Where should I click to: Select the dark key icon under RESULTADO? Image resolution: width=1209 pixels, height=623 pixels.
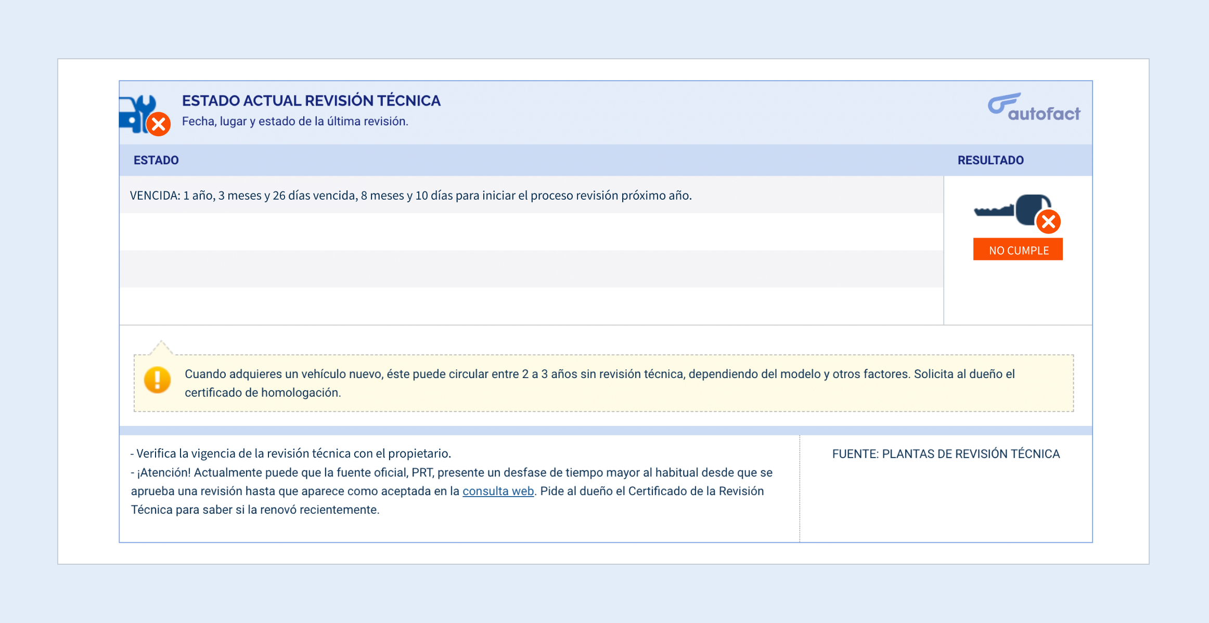(1014, 210)
